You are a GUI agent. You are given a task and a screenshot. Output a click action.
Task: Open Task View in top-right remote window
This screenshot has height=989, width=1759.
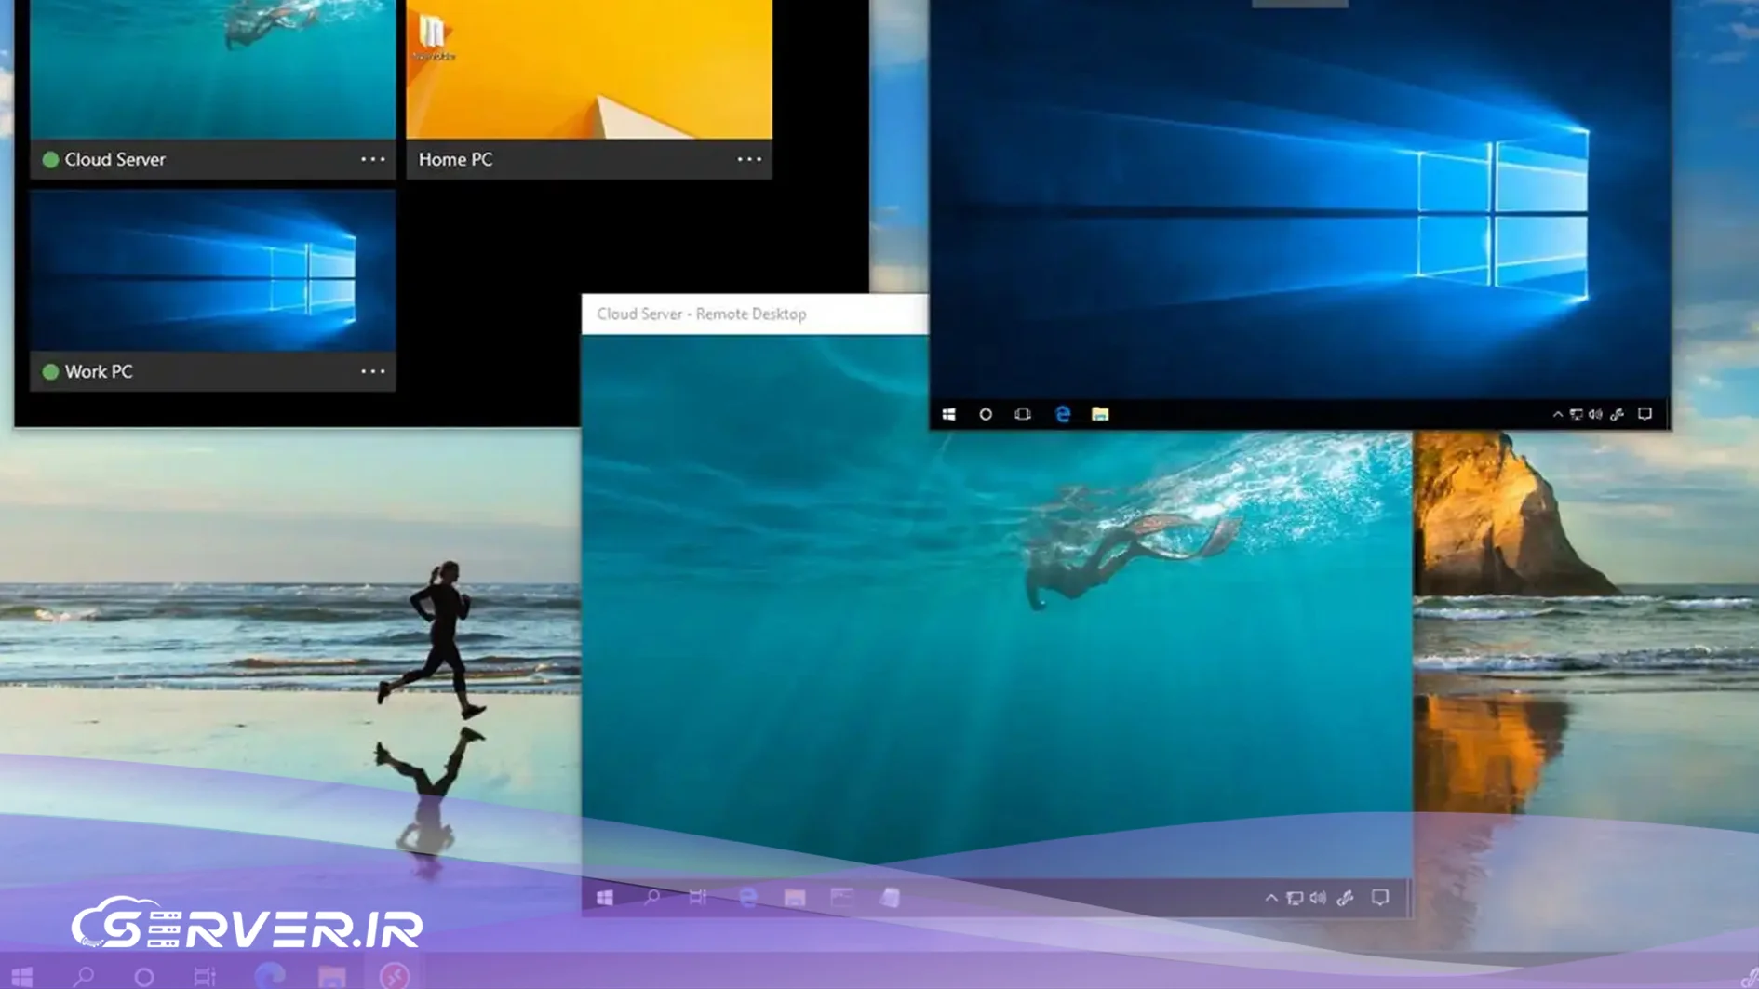1023,414
